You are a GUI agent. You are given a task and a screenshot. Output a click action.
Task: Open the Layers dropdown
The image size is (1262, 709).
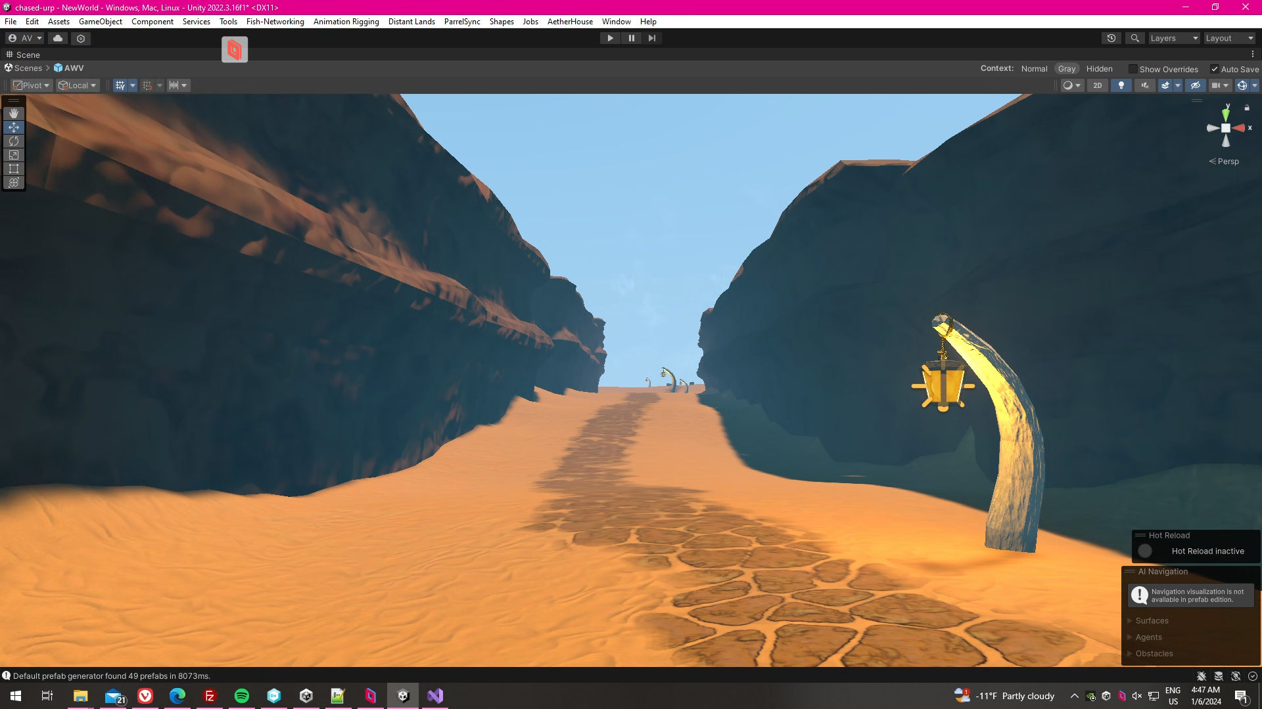point(1174,38)
